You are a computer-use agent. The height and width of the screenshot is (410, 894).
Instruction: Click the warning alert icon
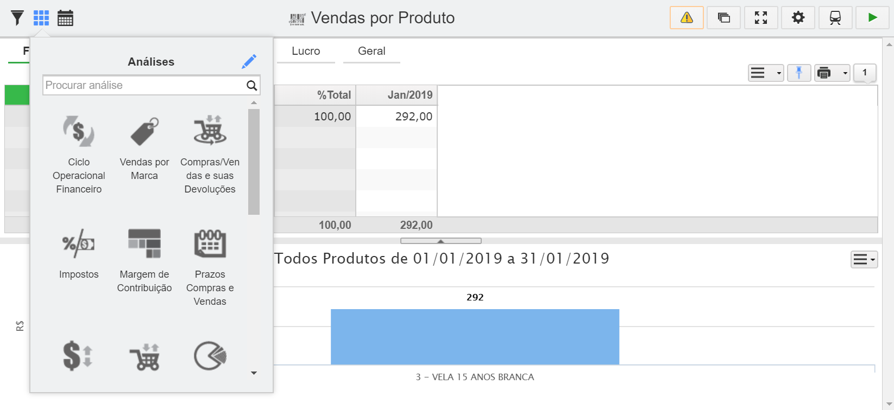(687, 18)
